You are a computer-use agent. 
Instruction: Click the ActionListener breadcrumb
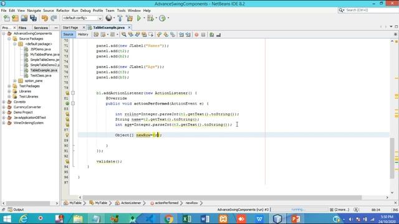131,203
